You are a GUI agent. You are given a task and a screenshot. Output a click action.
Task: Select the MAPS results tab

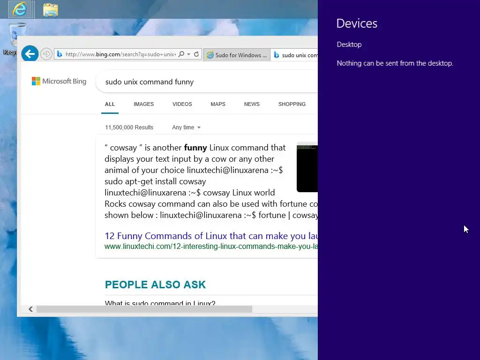click(218, 104)
